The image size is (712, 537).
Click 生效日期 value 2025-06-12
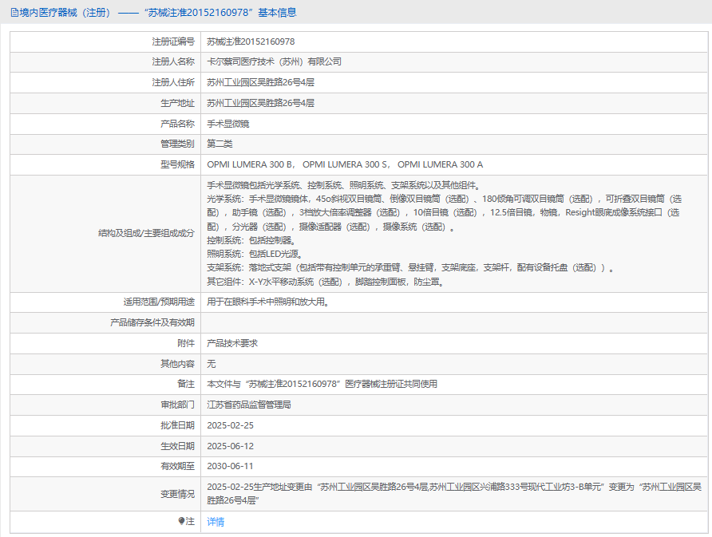(x=230, y=446)
